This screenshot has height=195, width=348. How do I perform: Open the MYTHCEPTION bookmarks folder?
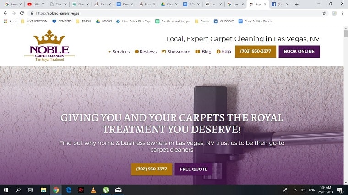point(34,21)
